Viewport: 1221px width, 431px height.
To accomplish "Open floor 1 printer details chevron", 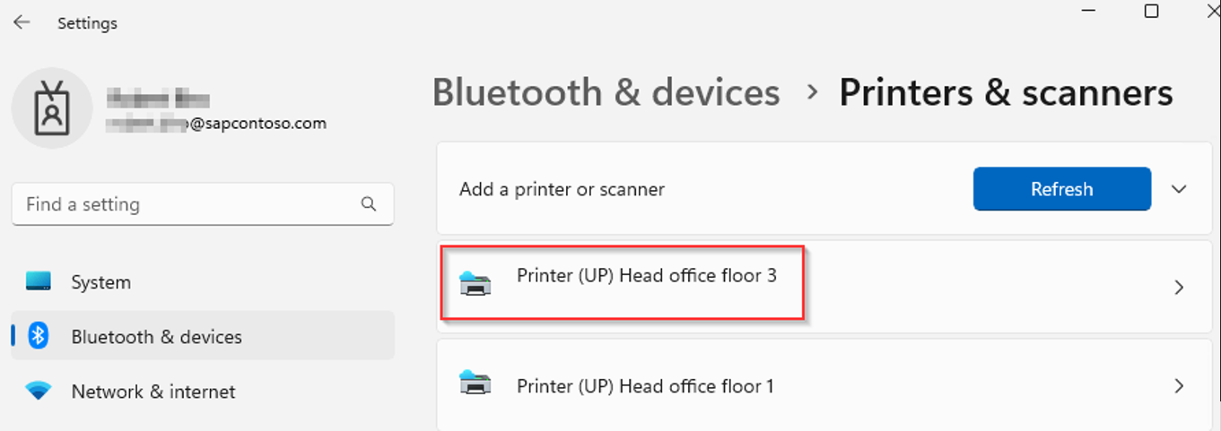I will tap(1179, 386).
